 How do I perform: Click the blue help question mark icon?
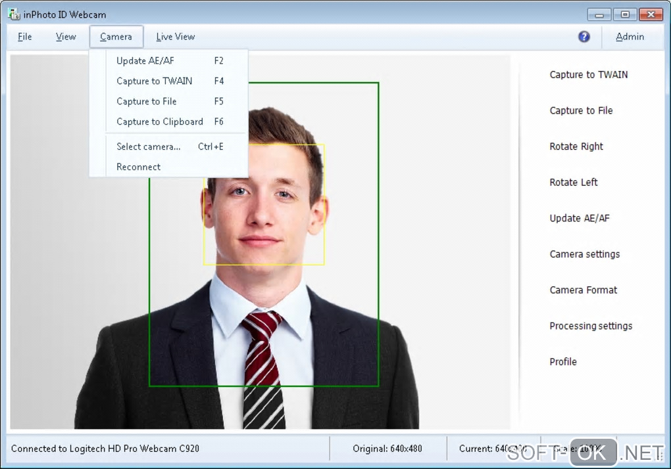click(584, 37)
